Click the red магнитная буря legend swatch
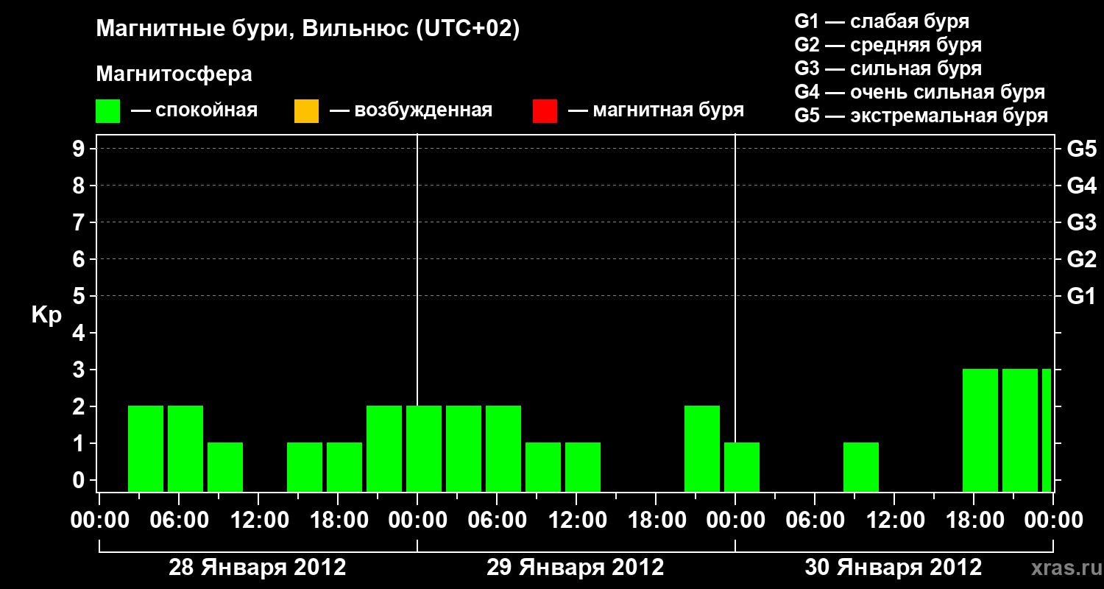The width and height of the screenshot is (1104, 589). [x=545, y=111]
